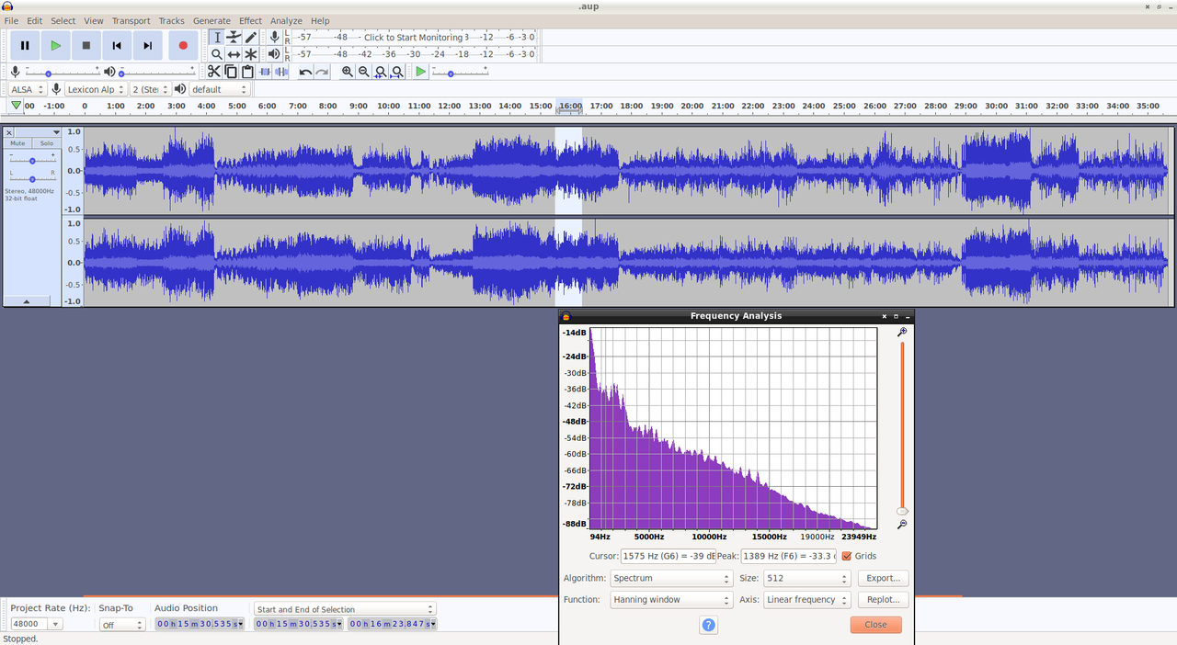Viewport: 1177px width, 645px height.
Task: Select the Envelope tool
Action: [234, 37]
